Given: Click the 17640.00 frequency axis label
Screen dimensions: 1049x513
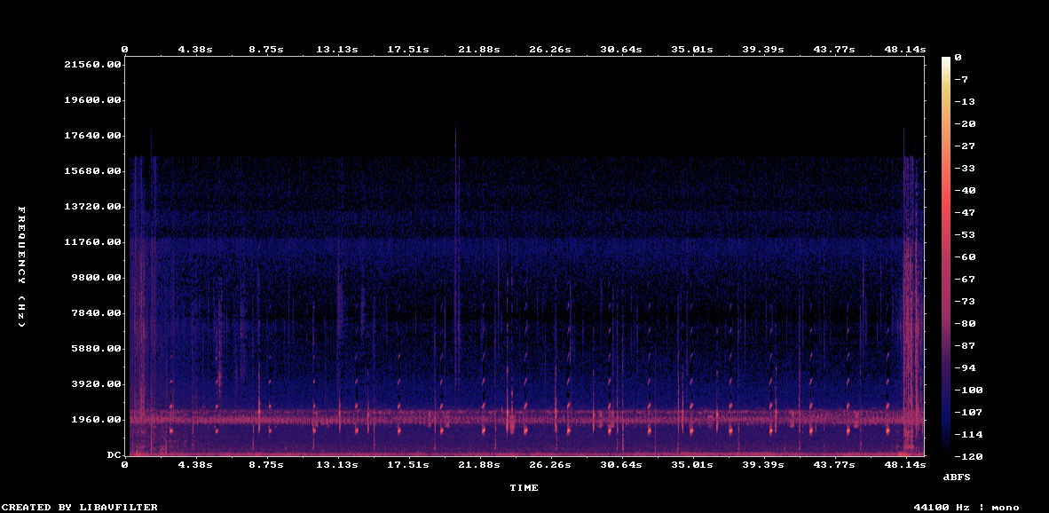Looking at the screenshot, I should pyautogui.click(x=91, y=135).
